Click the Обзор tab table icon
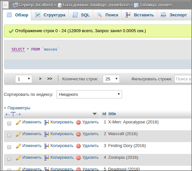Viewport: 192px width, 171px height. pos(9,15)
